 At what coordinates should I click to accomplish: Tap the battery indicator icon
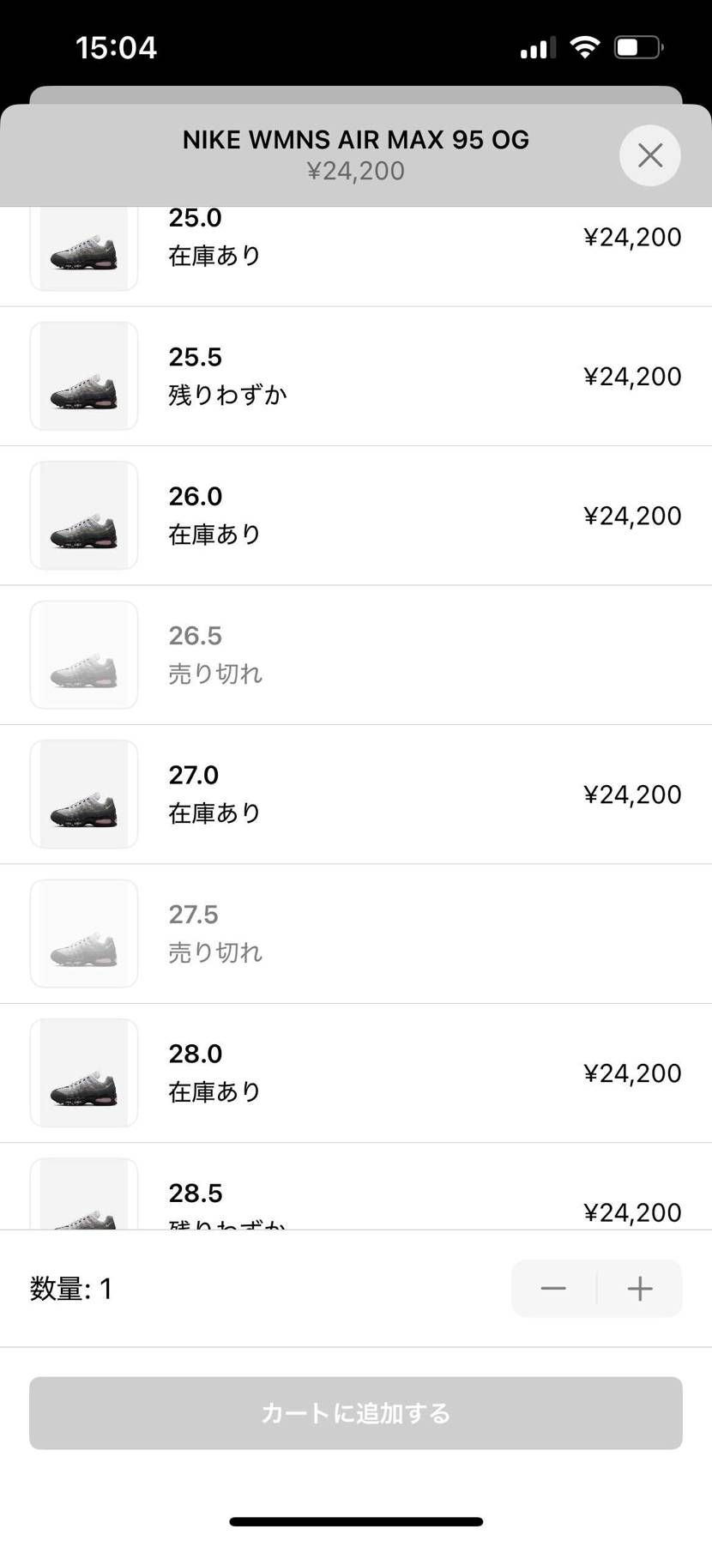[638, 47]
